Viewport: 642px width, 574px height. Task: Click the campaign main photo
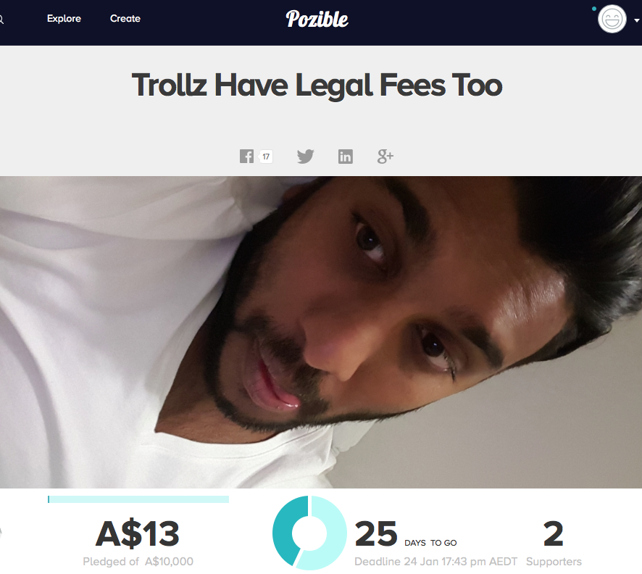click(x=321, y=332)
